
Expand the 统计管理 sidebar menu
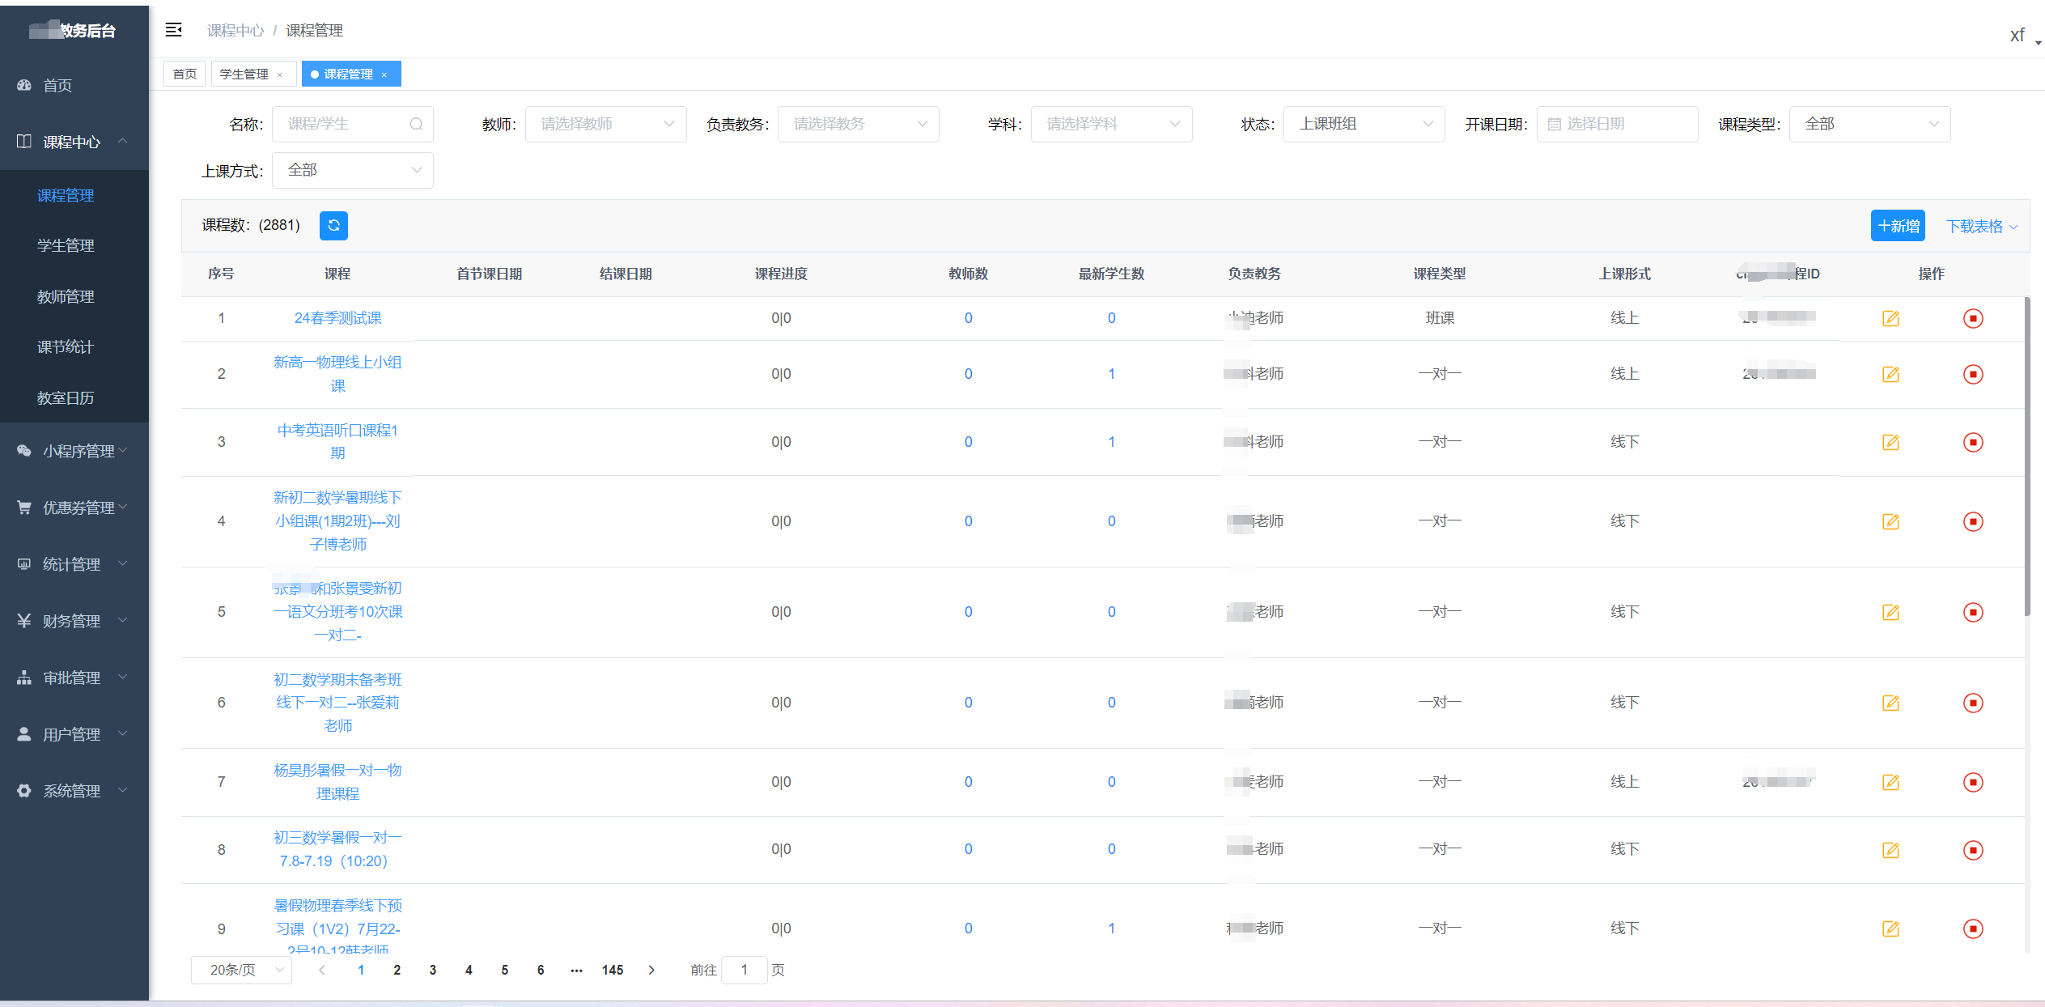tap(74, 564)
